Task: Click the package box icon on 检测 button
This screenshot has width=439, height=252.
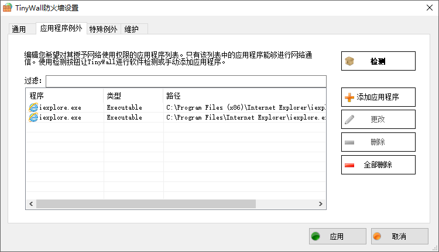Action: (x=349, y=61)
